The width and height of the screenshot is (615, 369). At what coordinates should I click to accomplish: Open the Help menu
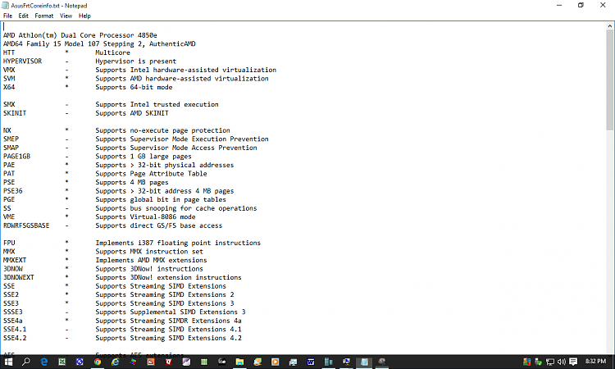click(x=84, y=16)
